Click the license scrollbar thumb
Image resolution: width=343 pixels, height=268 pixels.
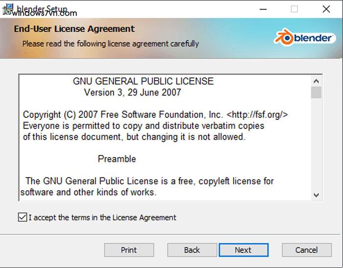316,92
